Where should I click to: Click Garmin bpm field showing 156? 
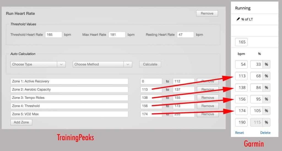pos(241,99)
